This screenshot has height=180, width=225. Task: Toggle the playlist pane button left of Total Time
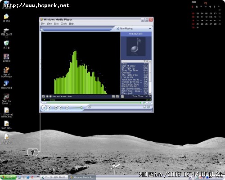[122, 96]
